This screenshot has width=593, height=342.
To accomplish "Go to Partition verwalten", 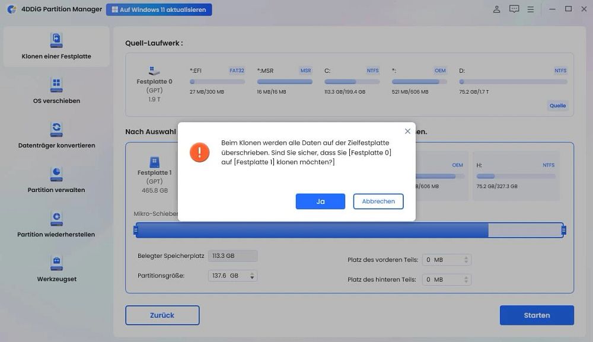I will pos(56,180).
